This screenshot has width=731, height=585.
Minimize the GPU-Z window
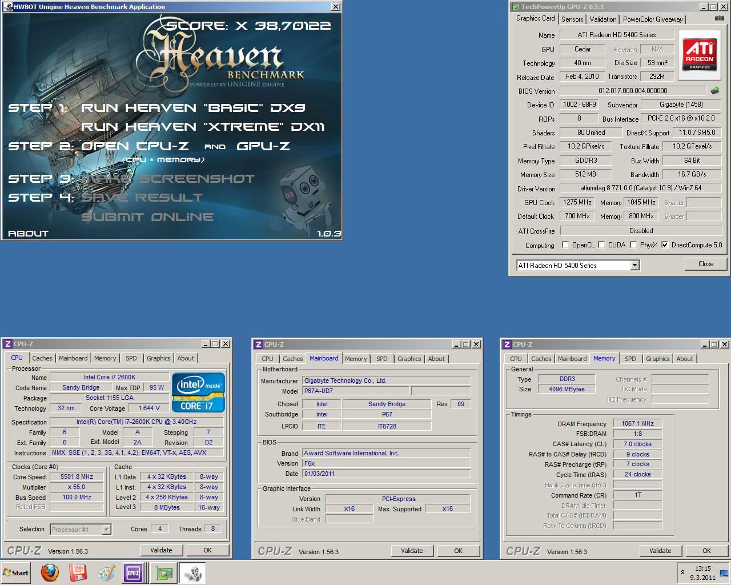click(x=704, y=7)
